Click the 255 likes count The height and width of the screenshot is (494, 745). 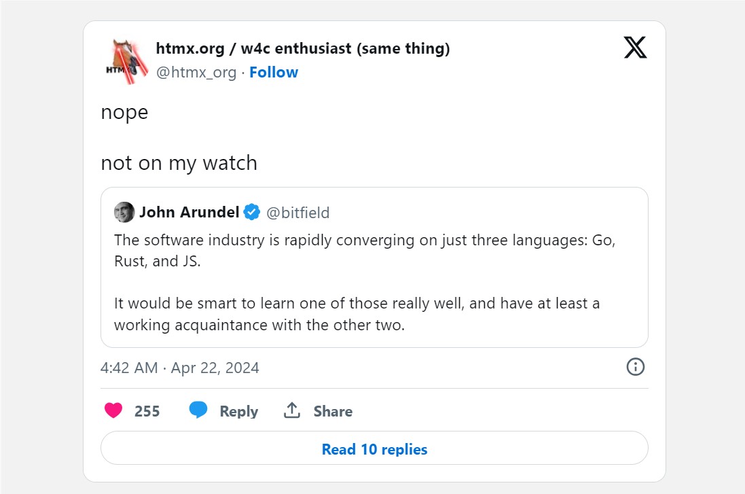[x=147, y=411]
